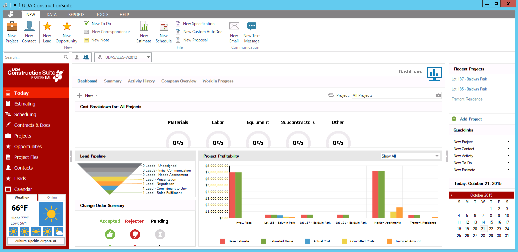The image size is (518, 252).
Task: Open the quick access toolbar dropdown
Action: tap(15, 5)
